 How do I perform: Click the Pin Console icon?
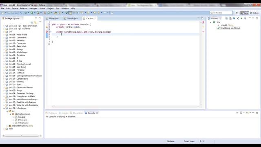(x=237, y=113)
